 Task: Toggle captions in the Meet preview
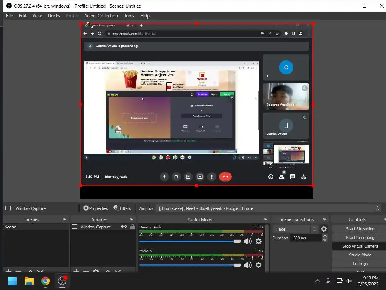point(188,177)
